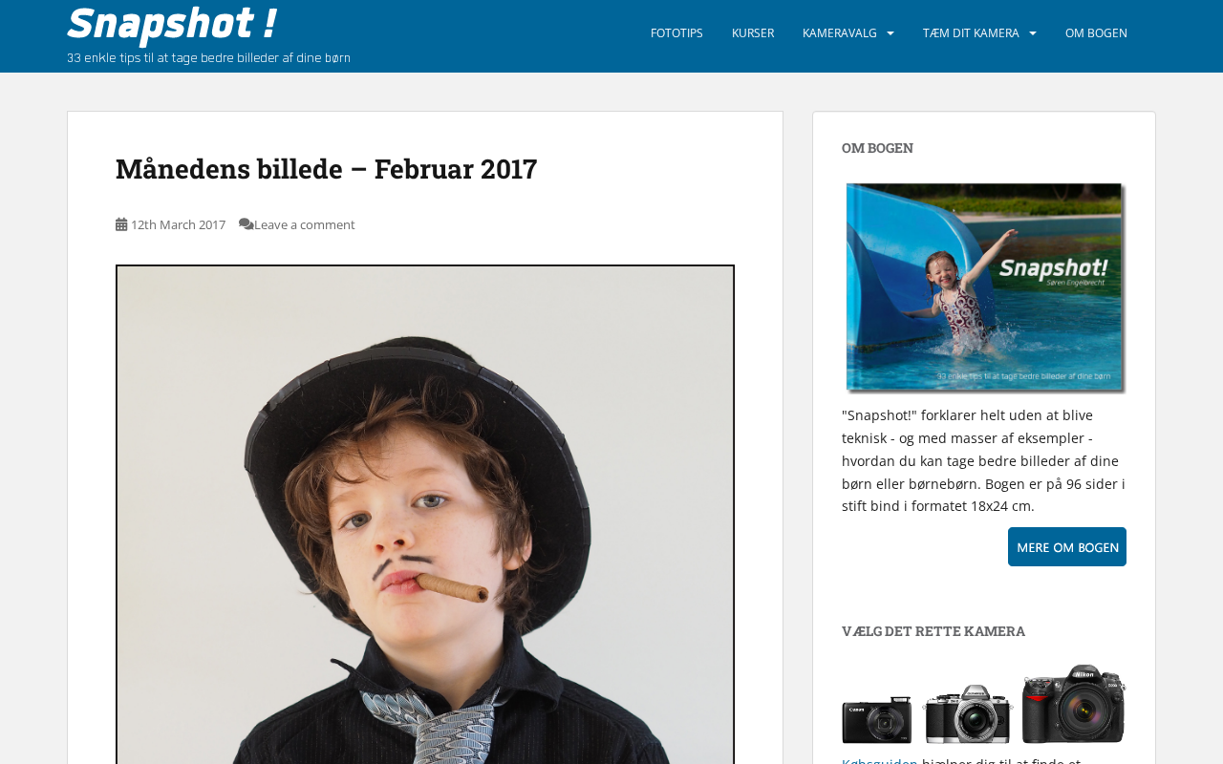Click the MERE OM BOGEN button
1223x764 pixels.
tap(1067, 547)
